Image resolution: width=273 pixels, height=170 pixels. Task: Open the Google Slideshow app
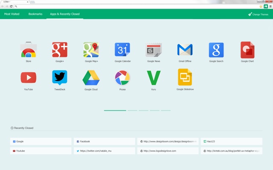(185, 77)
